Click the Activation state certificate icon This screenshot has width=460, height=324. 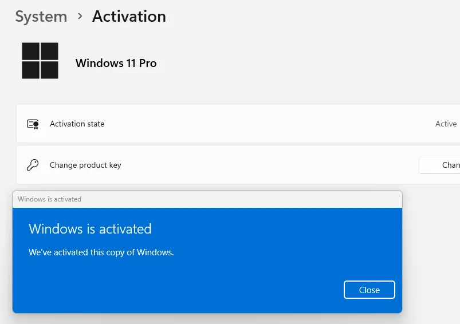(x=33, y=124)
